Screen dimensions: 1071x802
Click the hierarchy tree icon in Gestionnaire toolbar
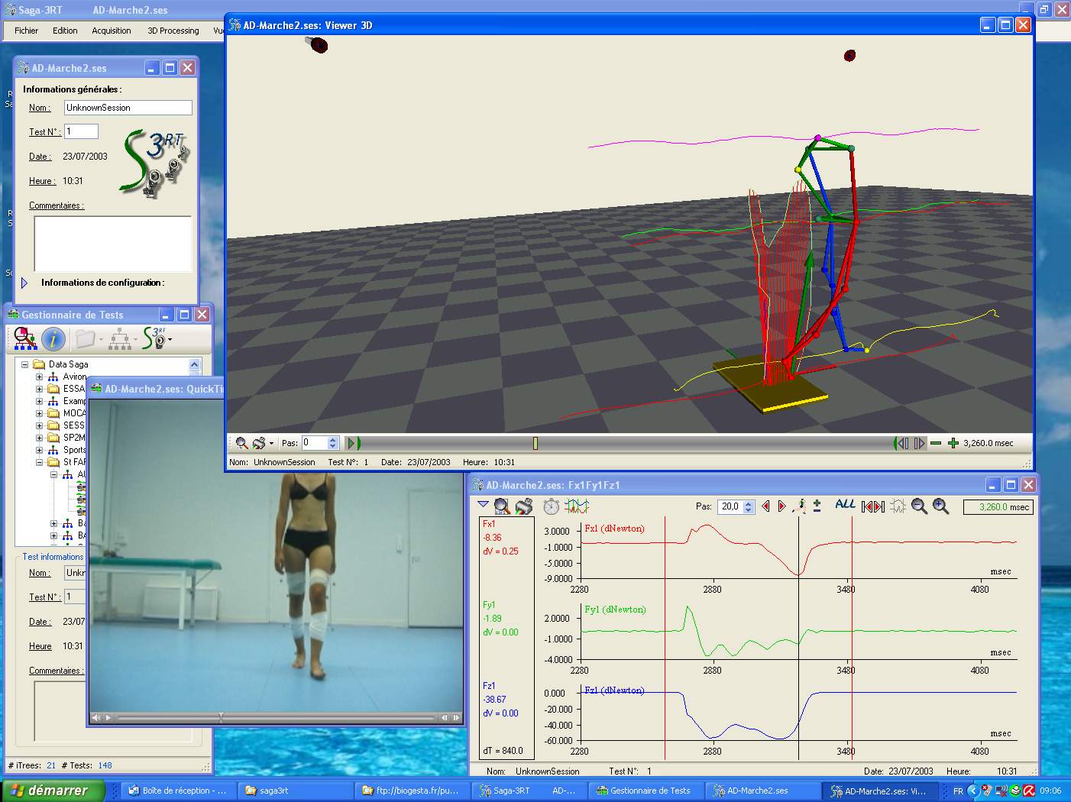tap(120, 338)
